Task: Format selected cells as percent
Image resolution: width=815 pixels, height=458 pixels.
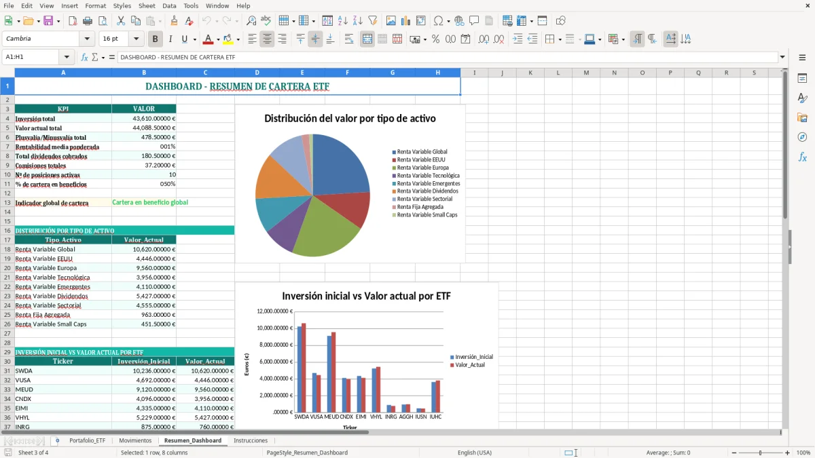Action: click(435, 39)
